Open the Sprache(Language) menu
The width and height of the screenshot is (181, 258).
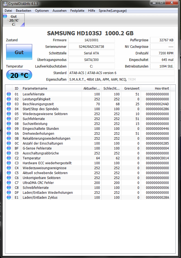113,11
